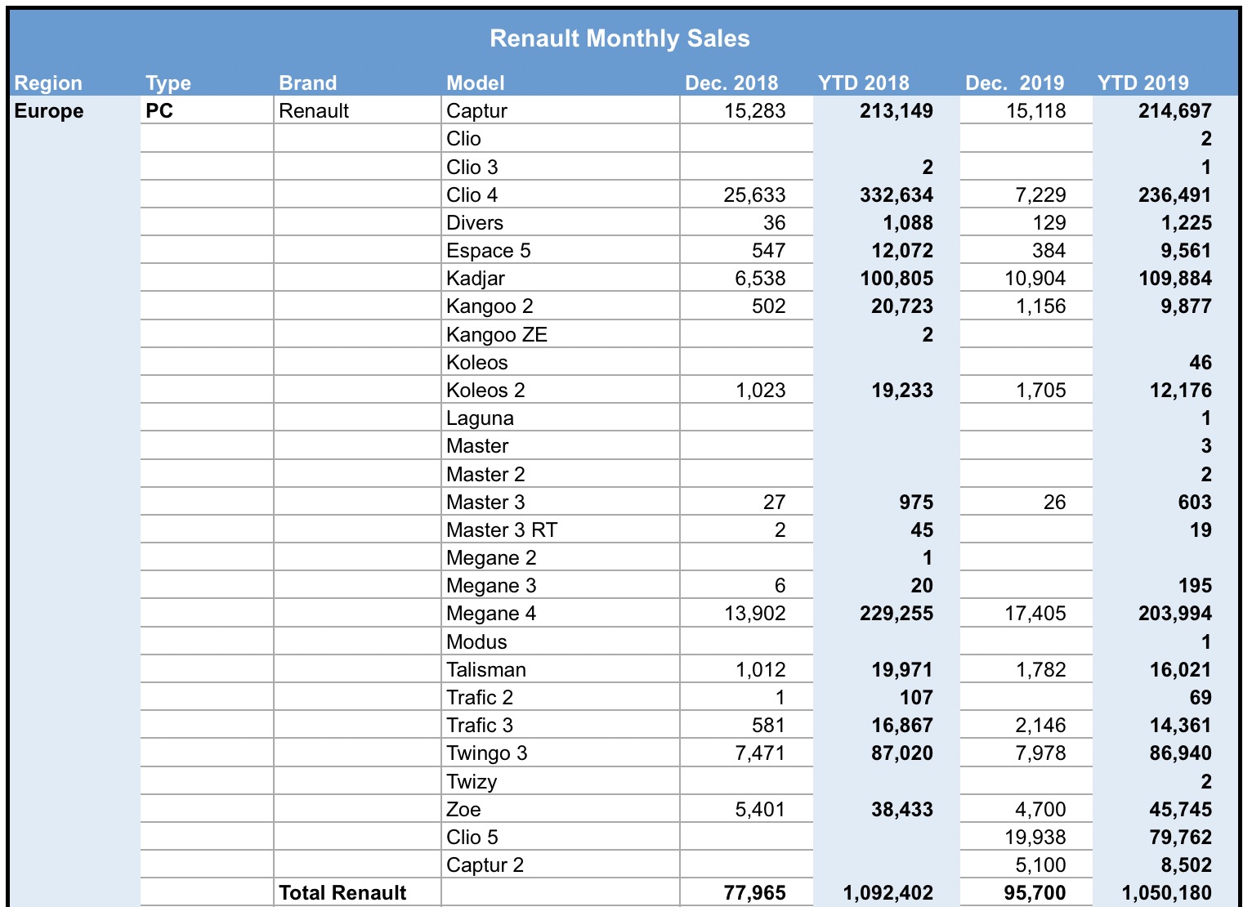1252x907 pixels.
Task: Select Captur YTD 2019 value 214,697
Action: [1174, 110]
